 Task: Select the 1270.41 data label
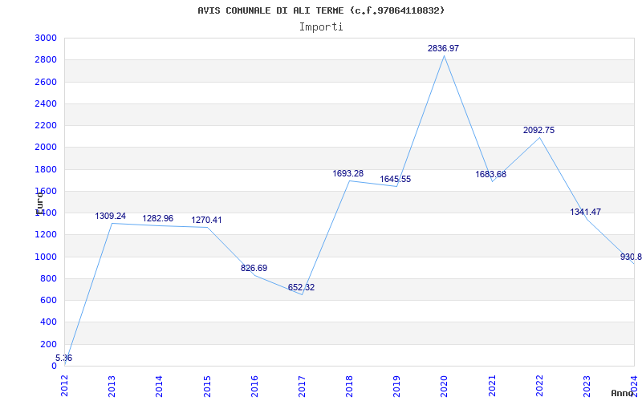pyautogui.click(x=206, y=220)
